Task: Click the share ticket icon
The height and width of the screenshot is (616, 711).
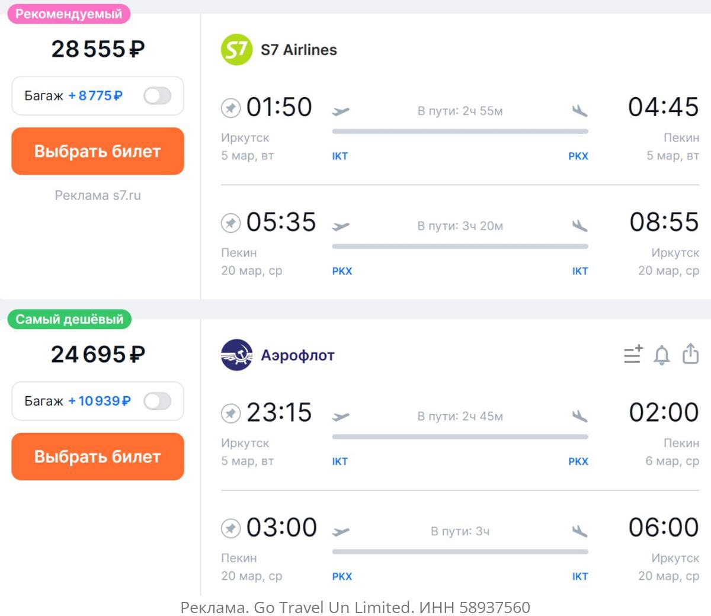Action: (x=690, y=354)
